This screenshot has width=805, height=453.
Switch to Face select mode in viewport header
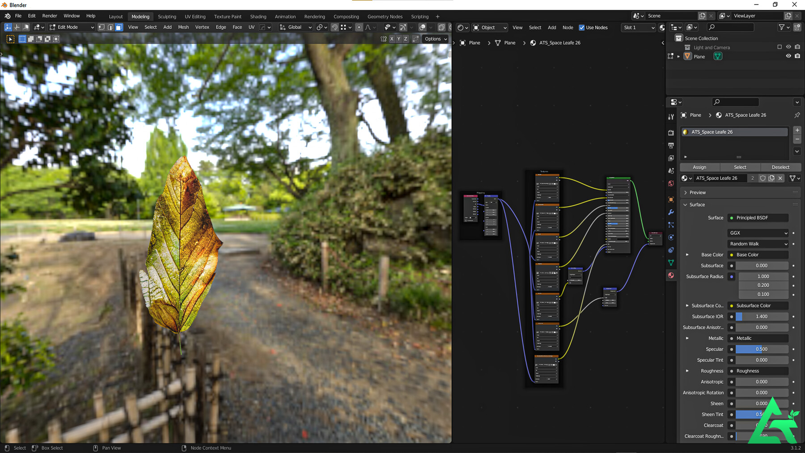pos(119,27)
